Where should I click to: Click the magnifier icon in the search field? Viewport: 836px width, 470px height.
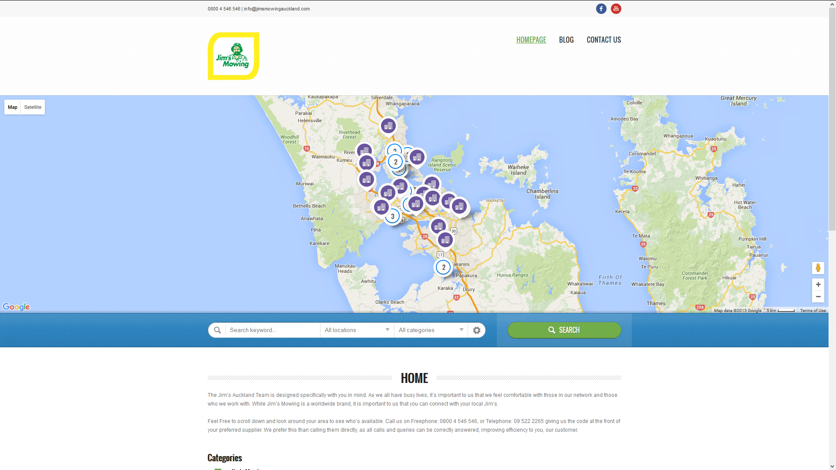[217, 330]
